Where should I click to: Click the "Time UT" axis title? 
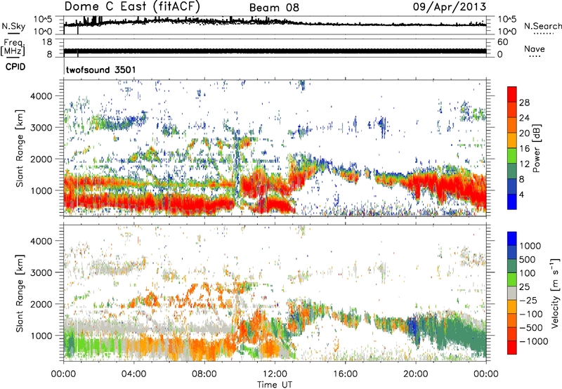(275, 385)
